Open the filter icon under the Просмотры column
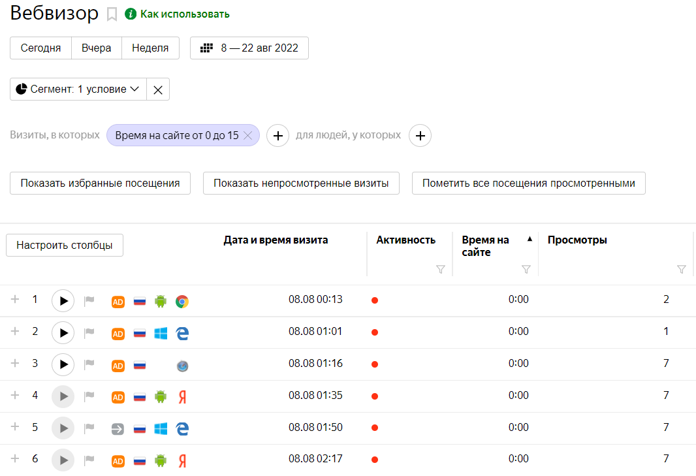Screen dimensions: 696x476 click(682, 269)
